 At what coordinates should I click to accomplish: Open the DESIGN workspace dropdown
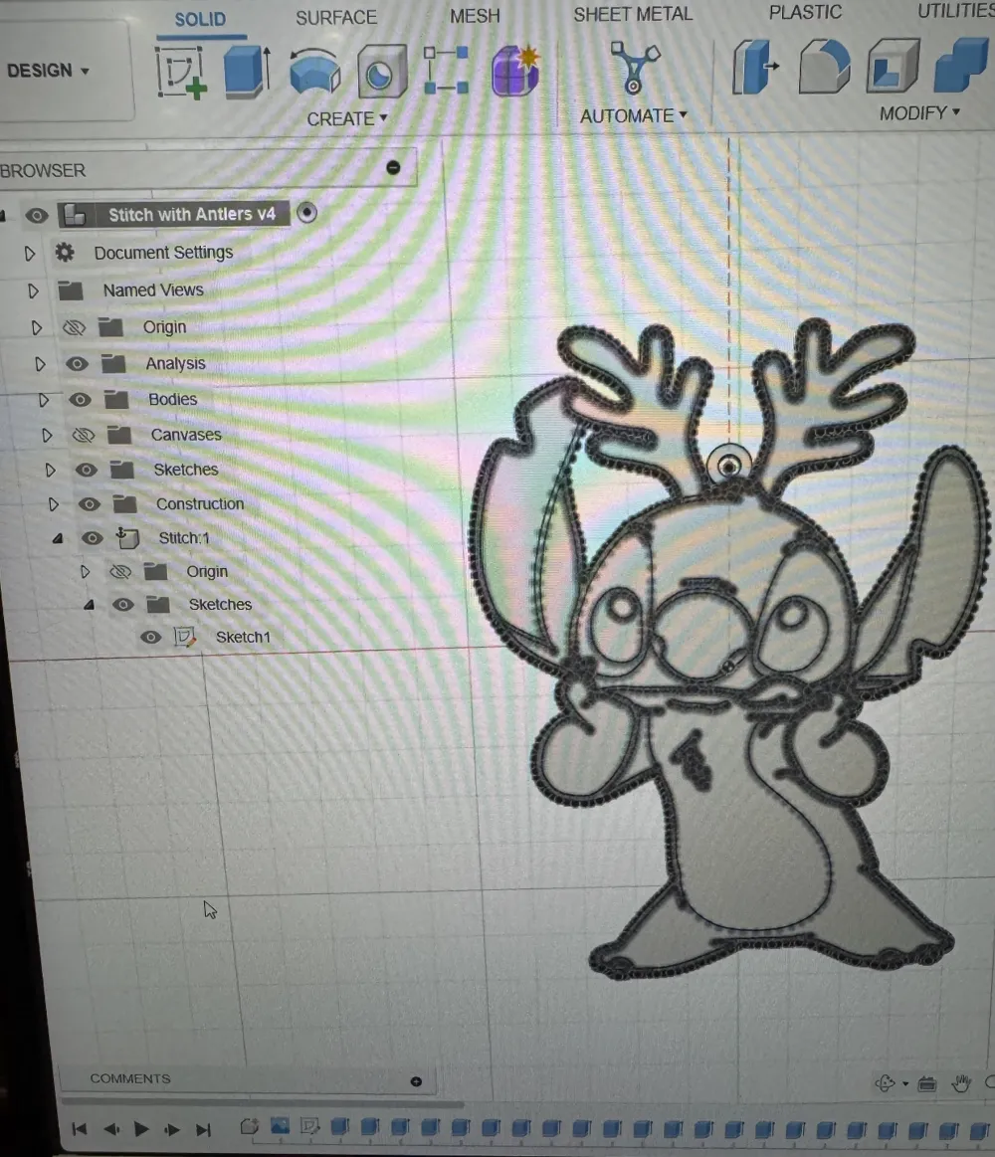49,71
